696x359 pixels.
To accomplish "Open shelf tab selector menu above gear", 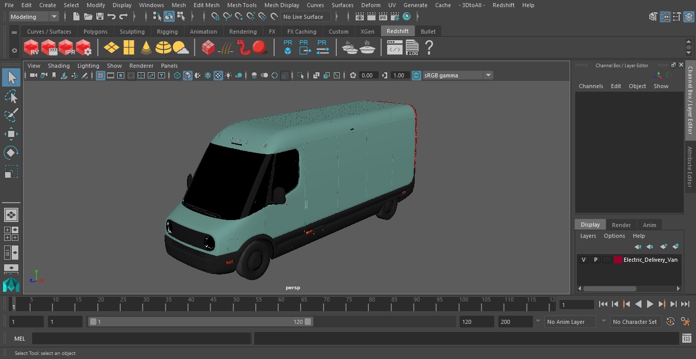I will 14,32.
